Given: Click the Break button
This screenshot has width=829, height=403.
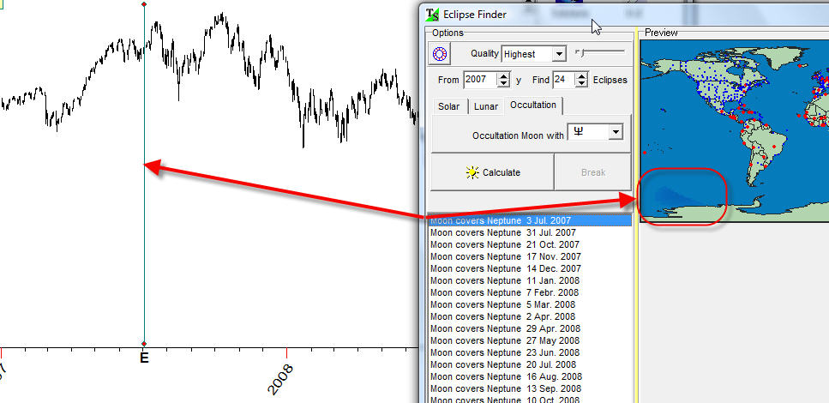Looking at the screenshot, I should pos(592,172).
